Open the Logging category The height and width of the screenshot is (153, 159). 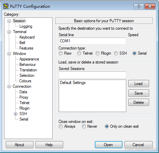tap(26, 26)
